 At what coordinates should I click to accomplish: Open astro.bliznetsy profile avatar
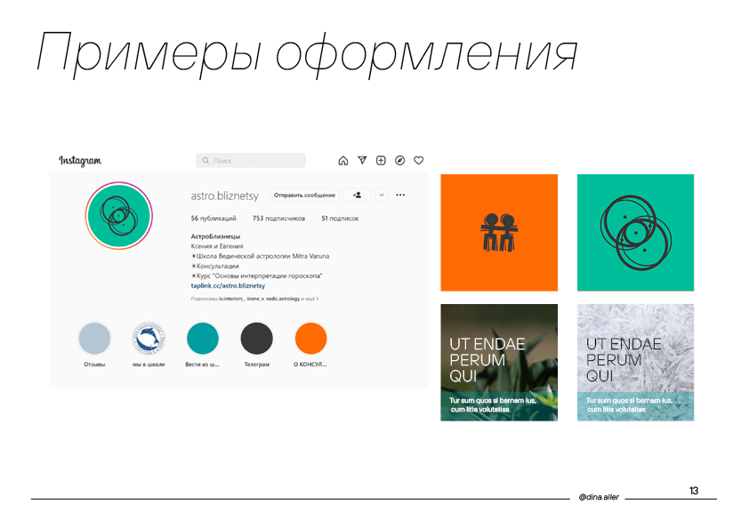pos(119,216)
